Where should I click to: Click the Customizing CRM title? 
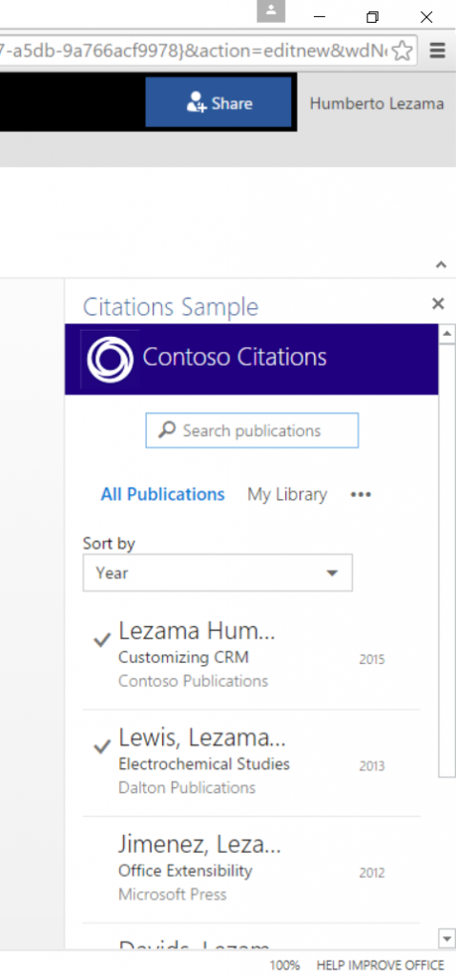pyautogui.click(x=183, y=657)
